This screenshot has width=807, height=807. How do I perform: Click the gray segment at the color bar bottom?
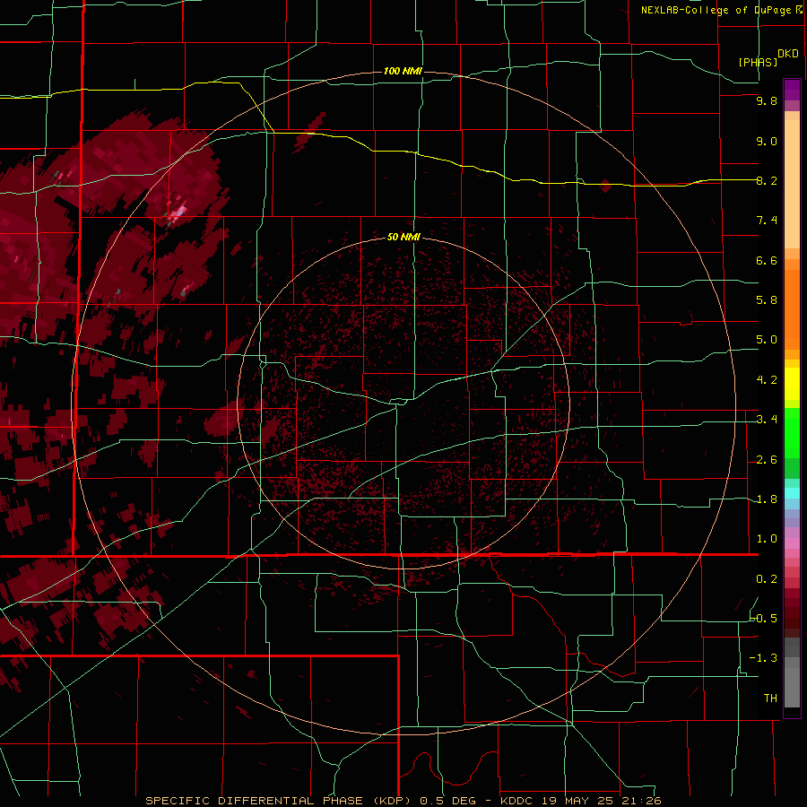tap(792, 682)
